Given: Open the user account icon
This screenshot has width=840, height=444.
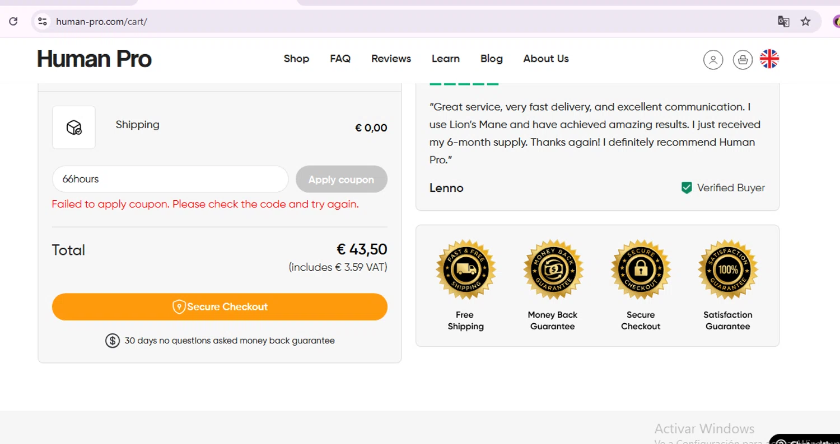Looking at the screenshot, I should pos(713,59).
